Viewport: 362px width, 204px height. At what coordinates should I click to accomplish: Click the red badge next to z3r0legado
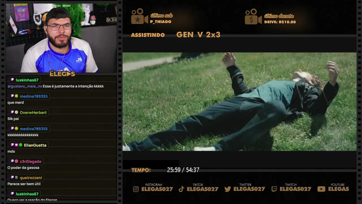pyautogui.click(x=16, y=161)
